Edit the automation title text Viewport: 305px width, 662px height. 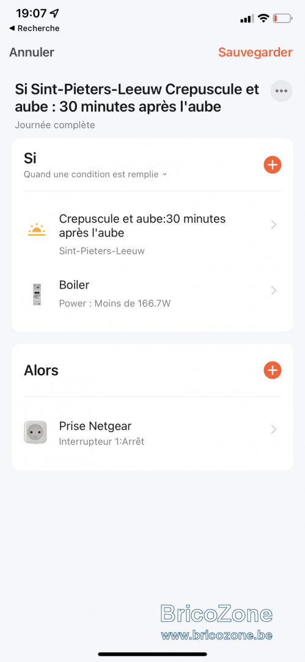point(137,98)
